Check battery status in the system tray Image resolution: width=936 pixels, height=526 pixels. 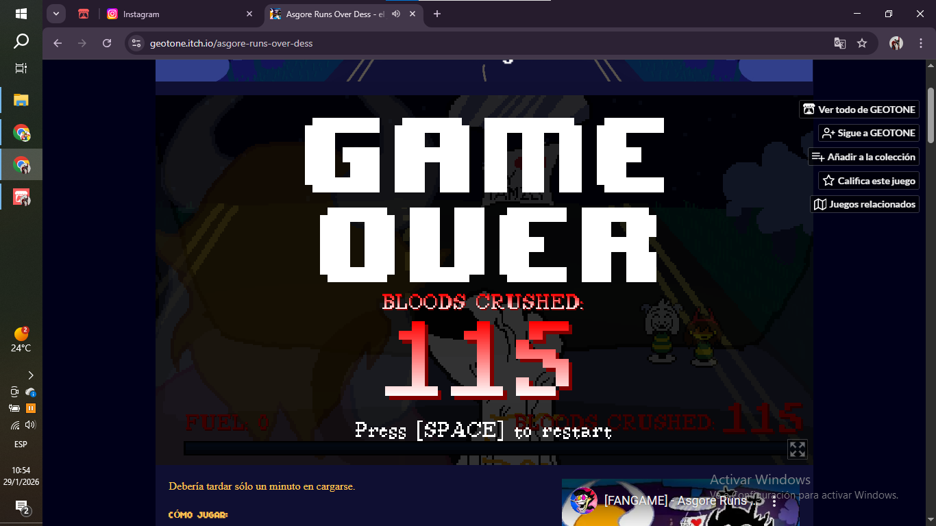coord(14,408)
